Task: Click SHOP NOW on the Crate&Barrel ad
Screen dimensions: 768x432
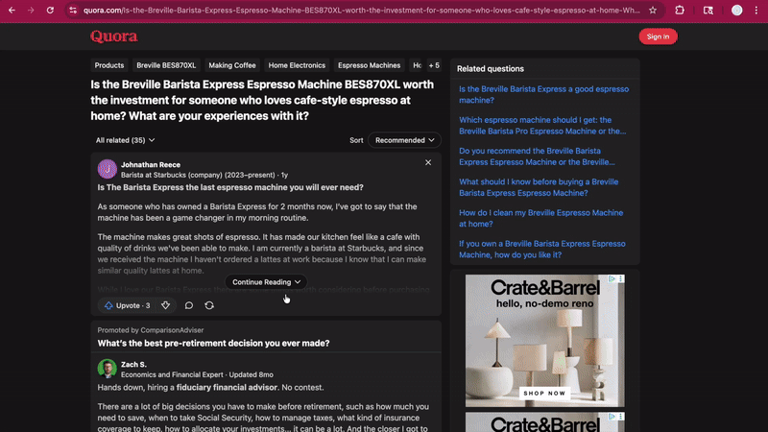Action: click(544, 393)
